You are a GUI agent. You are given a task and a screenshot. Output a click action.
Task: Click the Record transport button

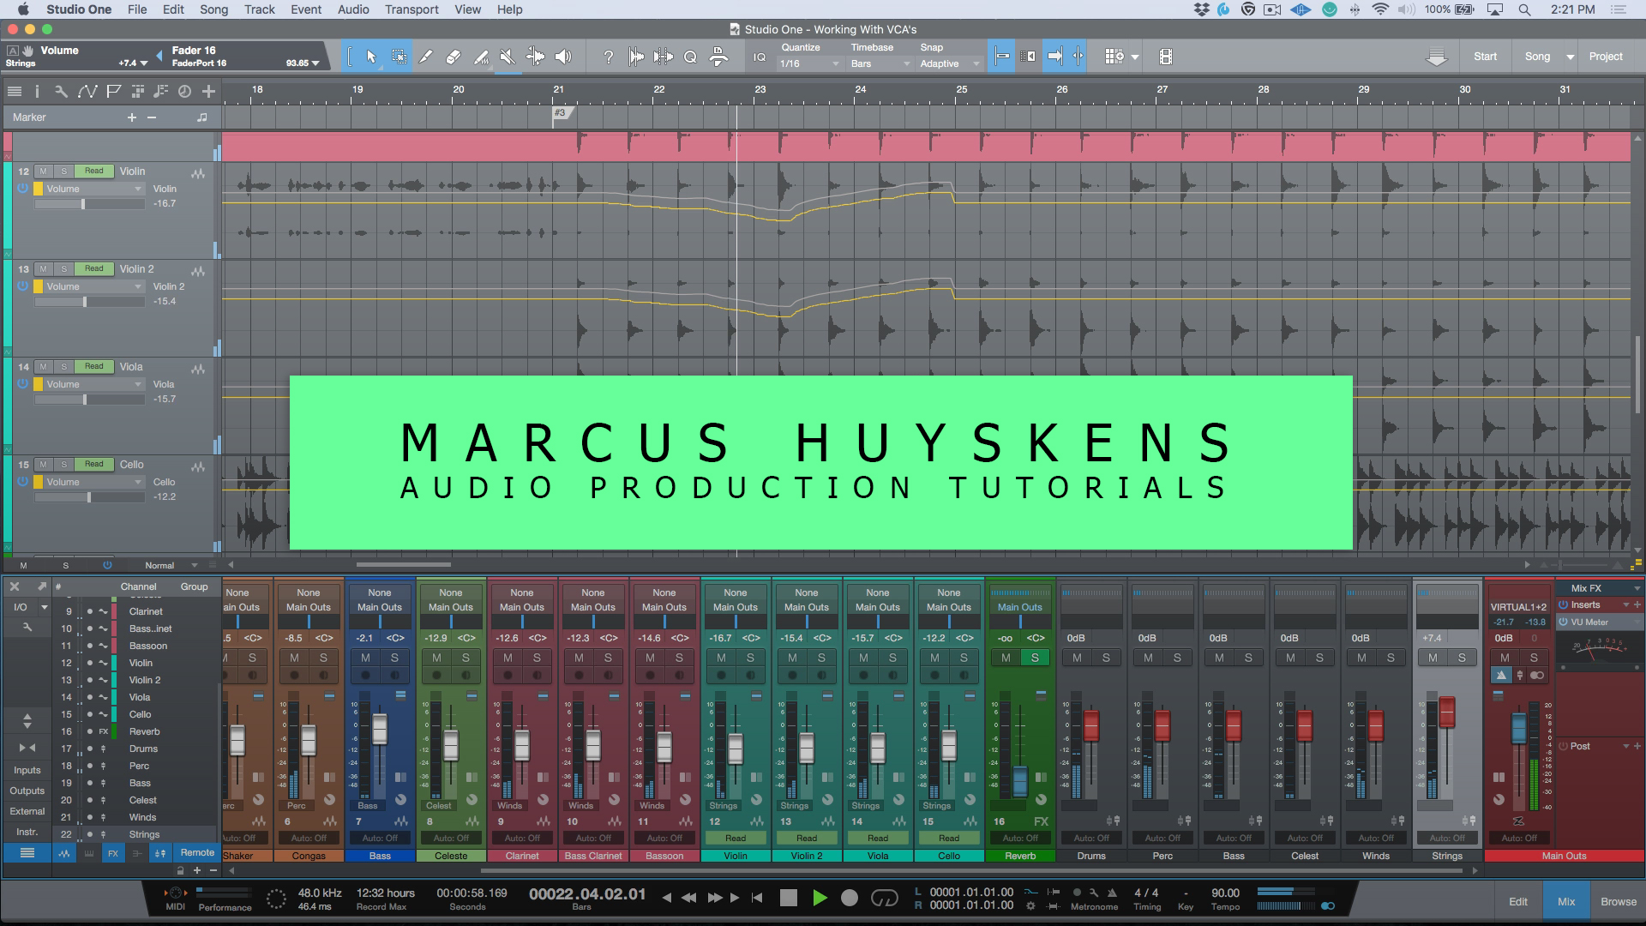click(x=850, y=898)
